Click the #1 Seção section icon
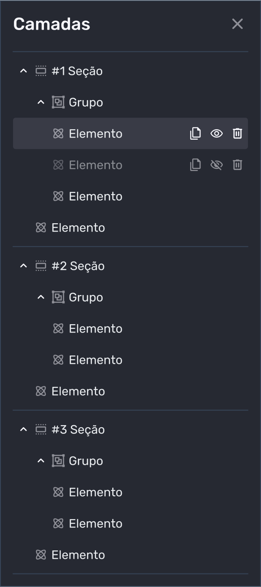Viewport: 261px width, 587px height. click(41, 71)
